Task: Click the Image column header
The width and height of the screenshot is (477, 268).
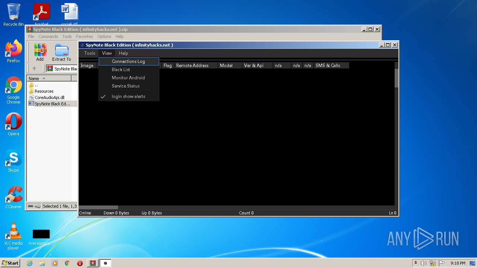Action: [x=88, y=66]
